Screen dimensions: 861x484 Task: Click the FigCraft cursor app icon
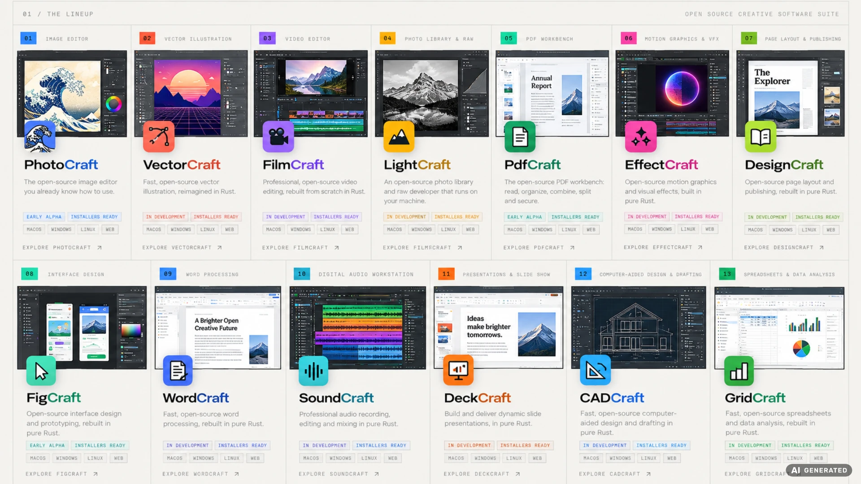pos(41,371)
